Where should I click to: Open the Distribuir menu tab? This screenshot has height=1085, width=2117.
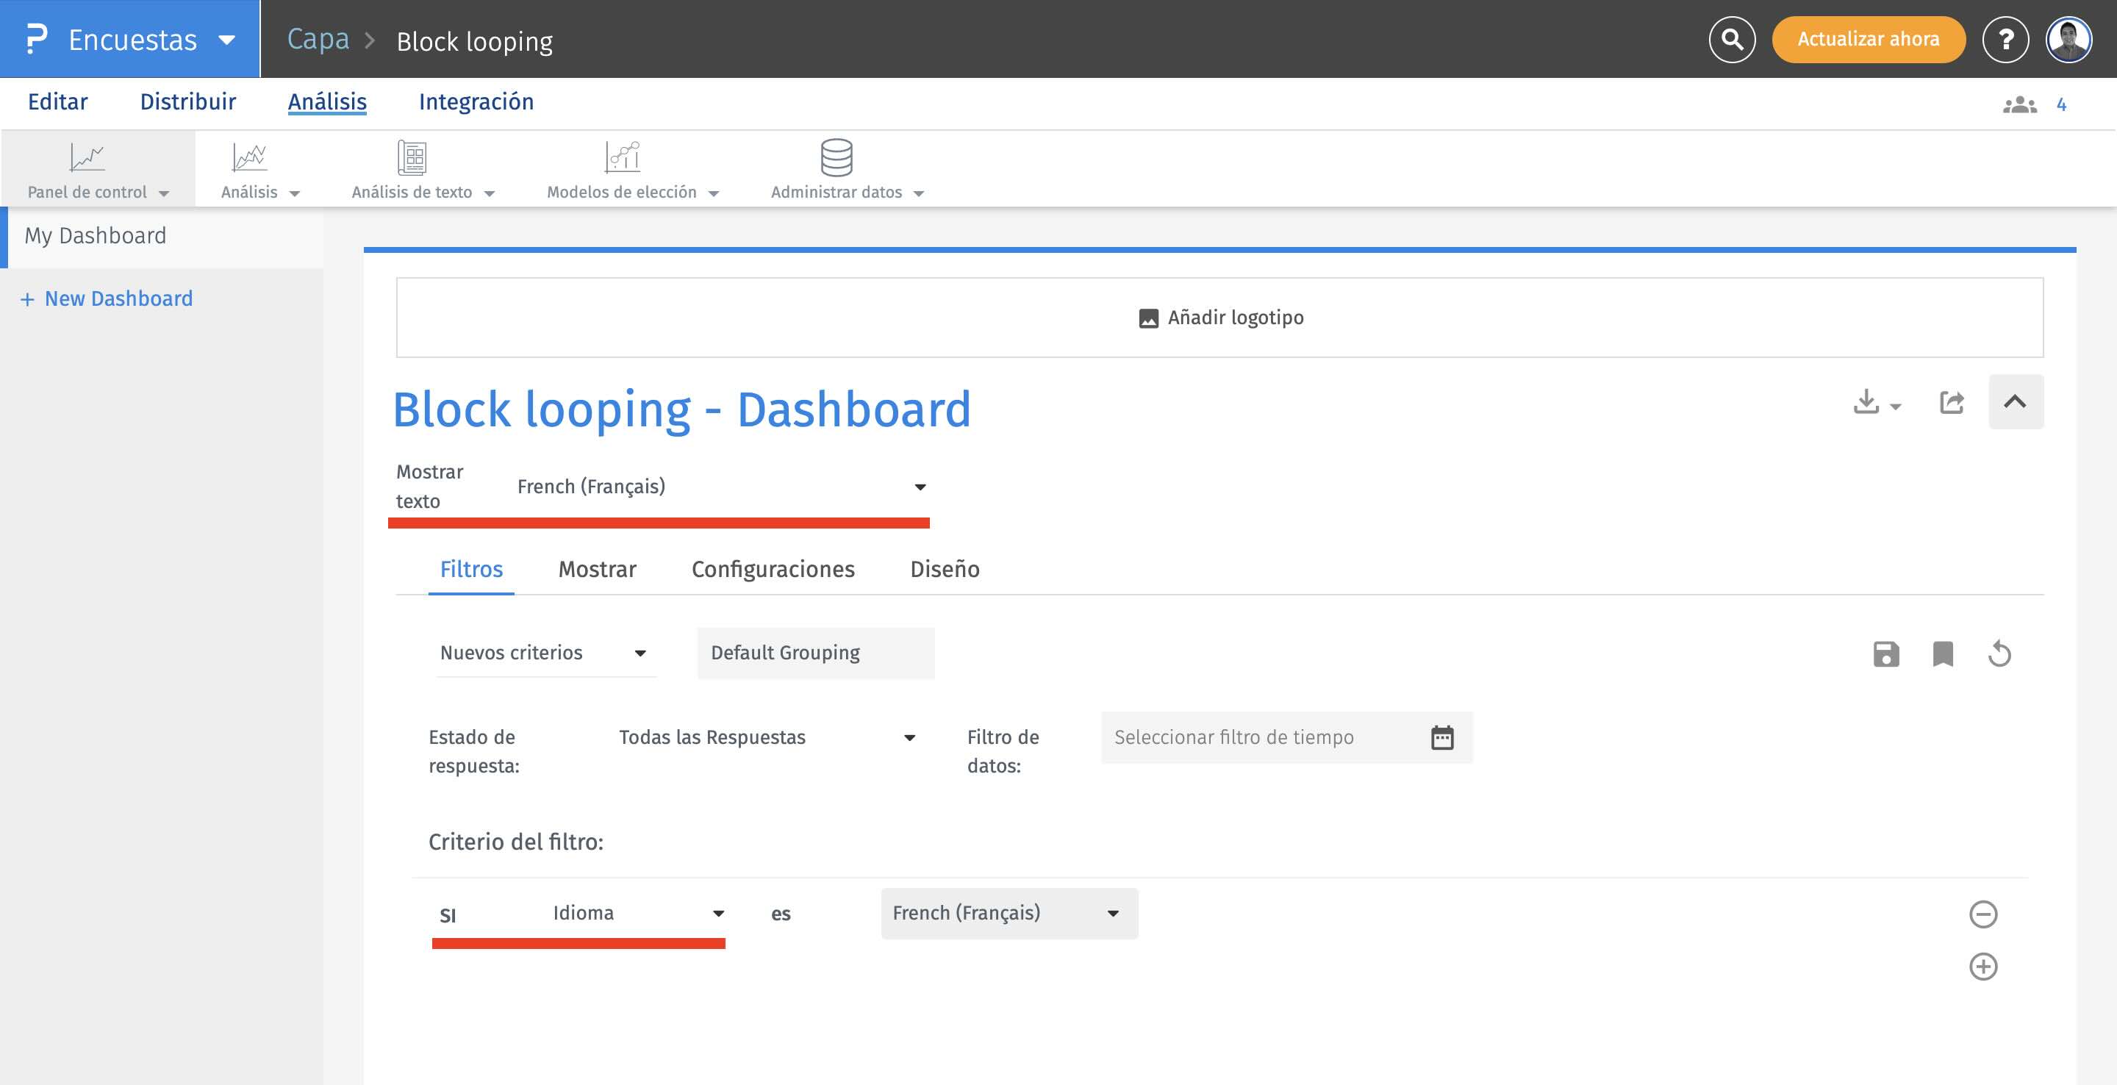[187, 102]
